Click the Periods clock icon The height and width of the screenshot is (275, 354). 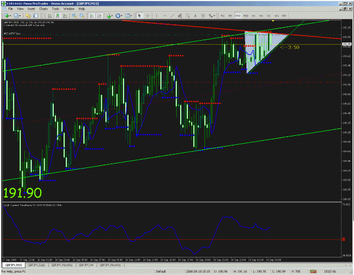[x=118, y=16]
